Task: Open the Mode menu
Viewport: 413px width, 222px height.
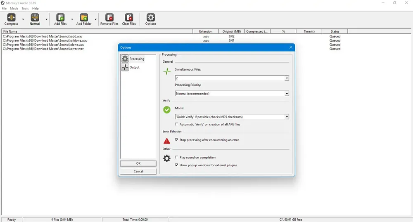Action: [14, 8]
